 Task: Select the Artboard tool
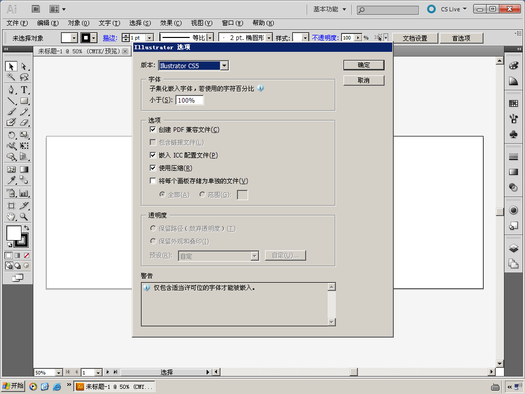click(11, 205)
